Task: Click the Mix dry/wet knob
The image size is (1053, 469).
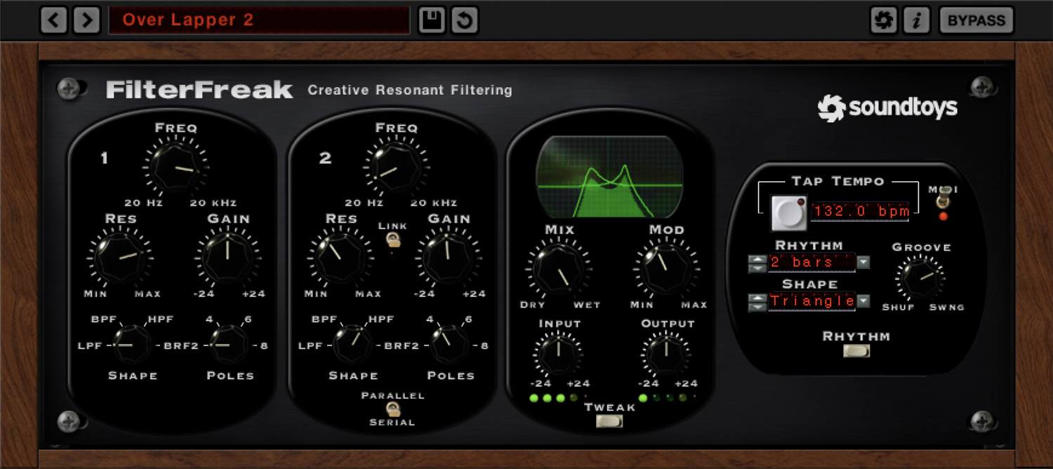Action: point(559,268)
